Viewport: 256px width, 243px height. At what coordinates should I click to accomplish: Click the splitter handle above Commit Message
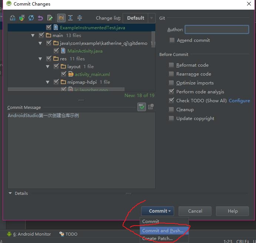(x=81, y=100)
